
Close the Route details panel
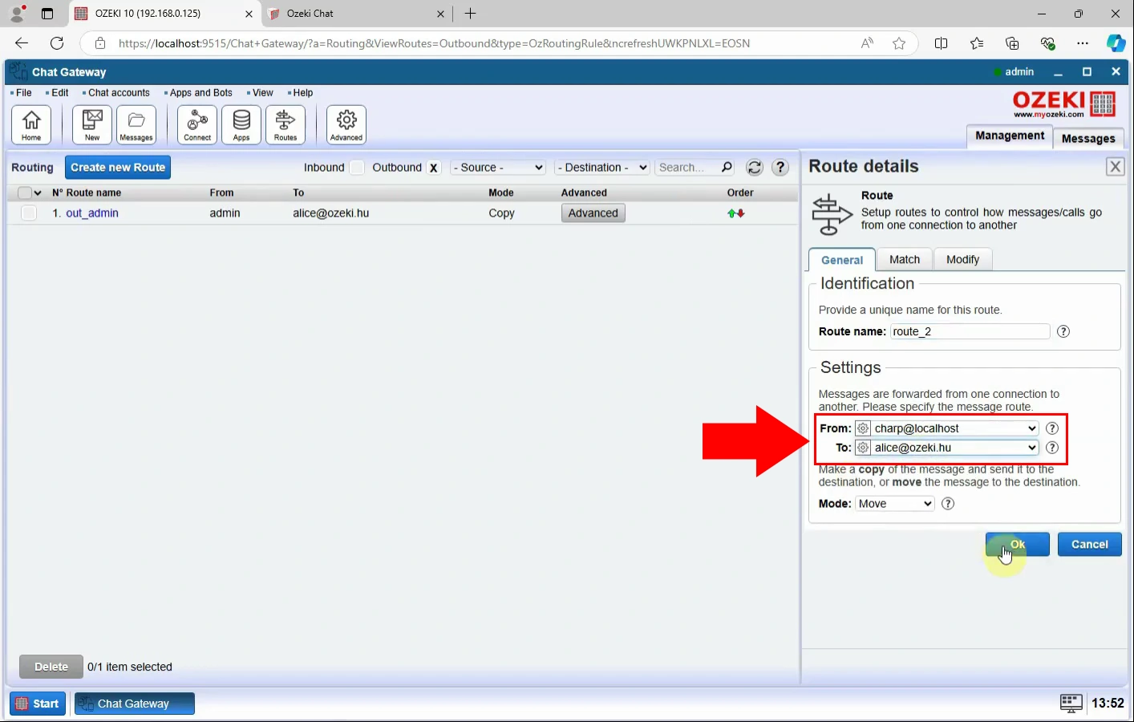click(x=1115, y=167)
